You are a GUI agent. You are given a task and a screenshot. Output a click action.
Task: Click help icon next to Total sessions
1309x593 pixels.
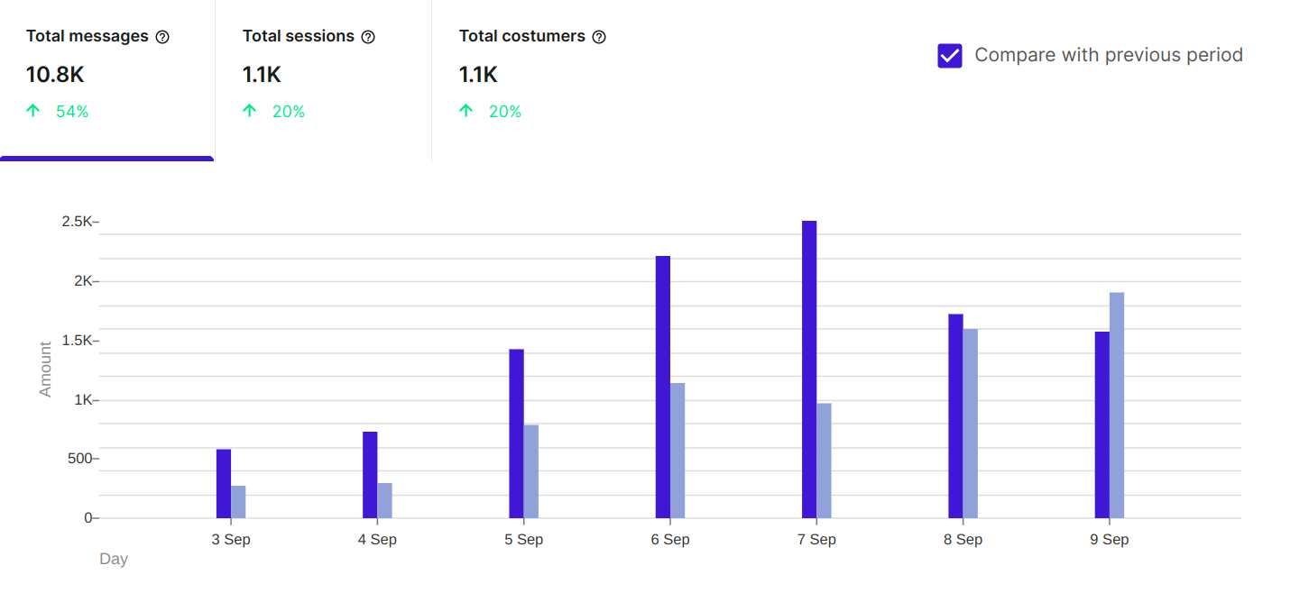point(368,37)
